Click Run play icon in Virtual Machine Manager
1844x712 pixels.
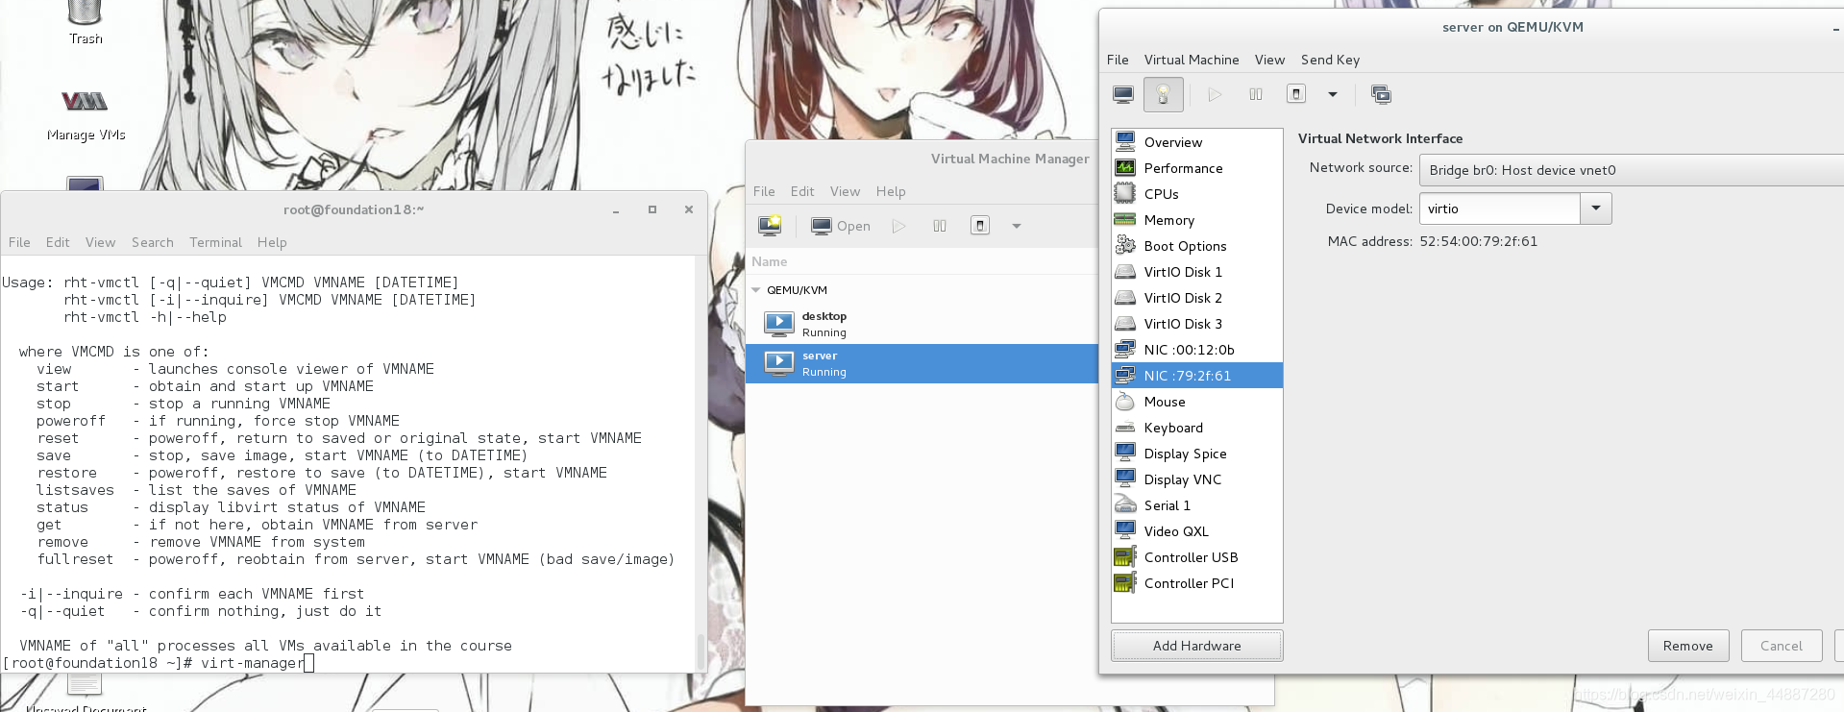coord(899,226)
